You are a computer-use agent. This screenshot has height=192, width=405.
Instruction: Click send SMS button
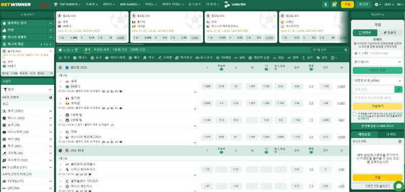[377, 70]
